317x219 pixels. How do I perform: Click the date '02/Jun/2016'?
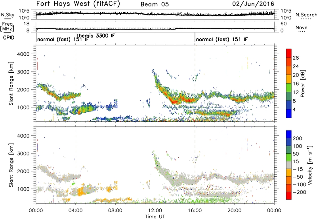click(253, 4)
